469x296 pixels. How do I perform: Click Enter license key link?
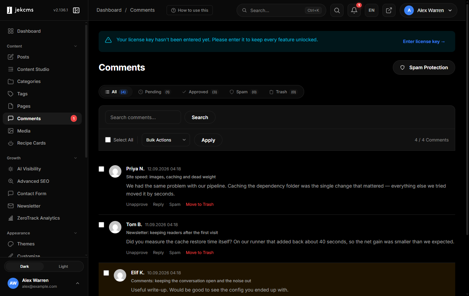click(x=424, y=42)
